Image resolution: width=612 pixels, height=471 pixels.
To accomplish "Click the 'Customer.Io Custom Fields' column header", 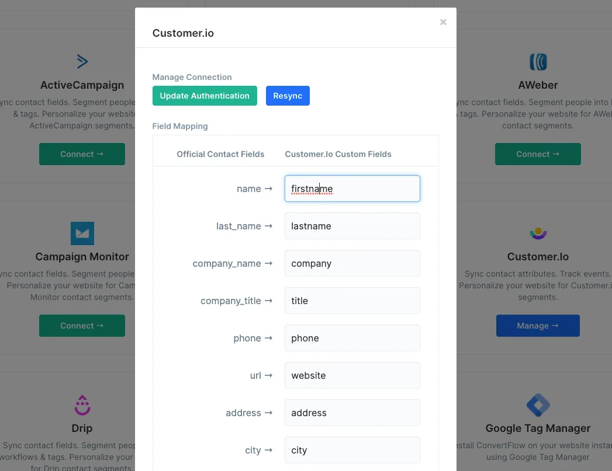I will [x=338, y=154].
